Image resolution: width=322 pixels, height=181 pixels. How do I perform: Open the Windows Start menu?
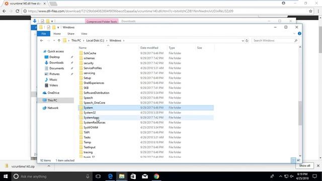[6, 176]
